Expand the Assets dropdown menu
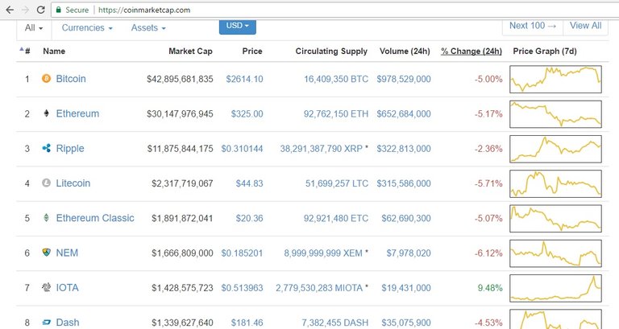The image size is (619, 329). pos(148,28)
